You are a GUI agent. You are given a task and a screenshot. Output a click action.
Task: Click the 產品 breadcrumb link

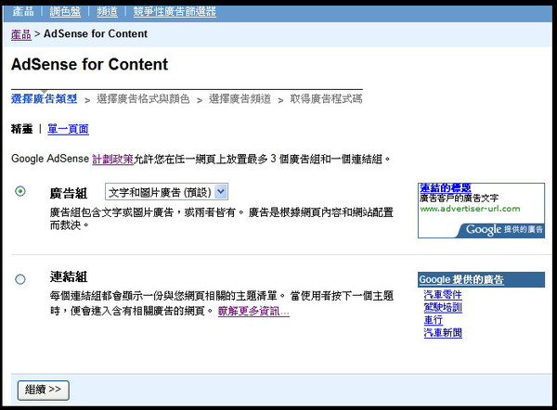pos(21,34)
